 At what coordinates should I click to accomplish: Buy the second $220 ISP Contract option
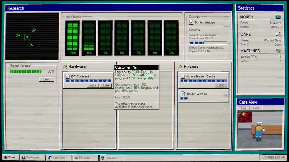[106, 85]
